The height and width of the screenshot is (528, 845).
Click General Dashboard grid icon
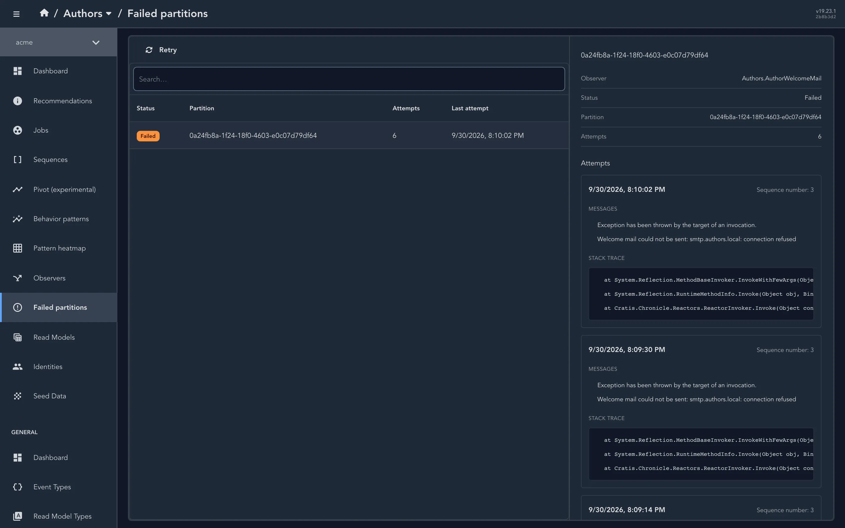[18, 458]
